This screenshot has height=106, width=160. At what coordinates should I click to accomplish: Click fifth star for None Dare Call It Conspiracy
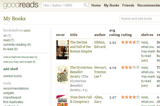(138, 97)
